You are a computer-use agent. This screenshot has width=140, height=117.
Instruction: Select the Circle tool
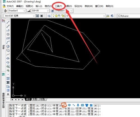click(x=8, y=46)
